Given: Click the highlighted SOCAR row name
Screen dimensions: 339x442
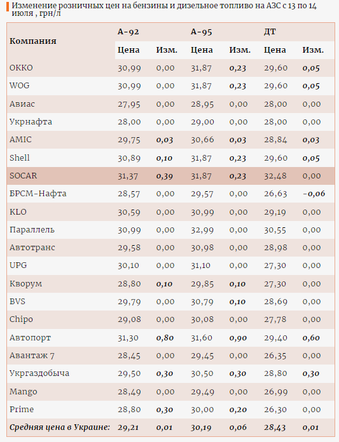Looking at the screenshot, I should pos(23,176).
